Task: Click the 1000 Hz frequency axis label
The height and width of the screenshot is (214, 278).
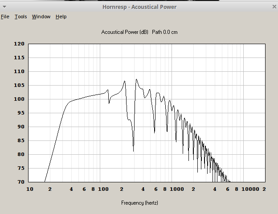Action: point(177,189)
